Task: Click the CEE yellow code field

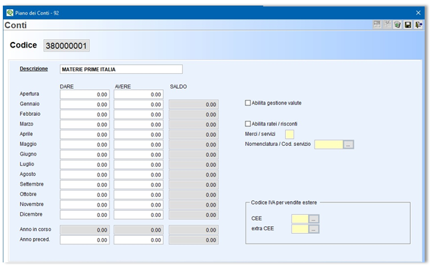Action: pos(300,219)
